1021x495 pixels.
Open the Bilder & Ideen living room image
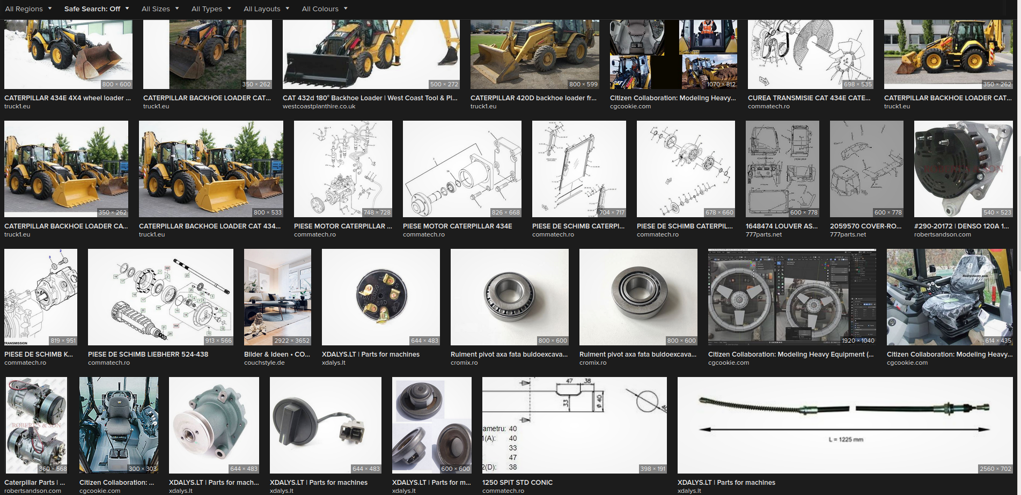point(277,297)
